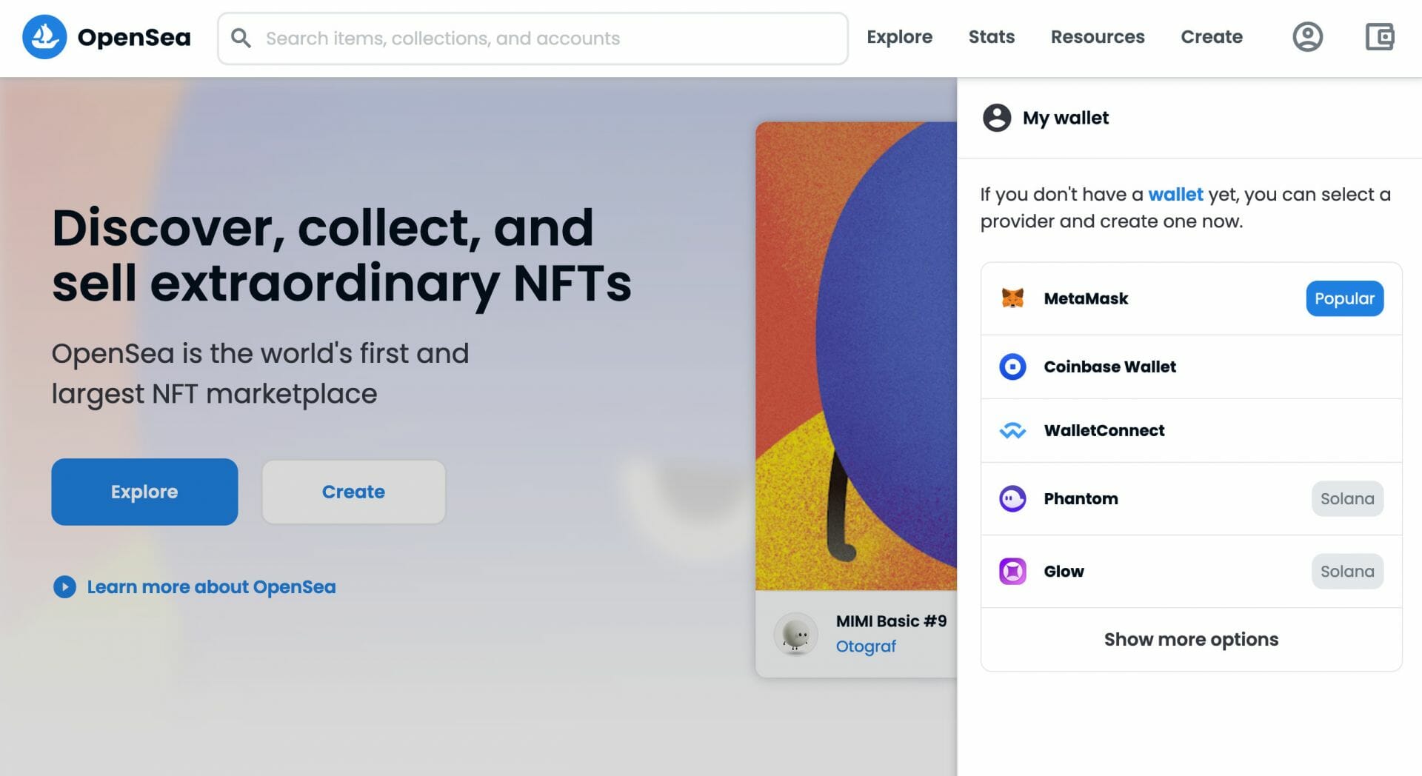Toggle the wallet icon in the header

[x=1380, y=37]
